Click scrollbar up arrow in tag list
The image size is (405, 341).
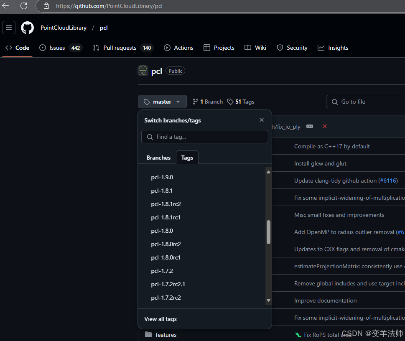click(269, 172)
